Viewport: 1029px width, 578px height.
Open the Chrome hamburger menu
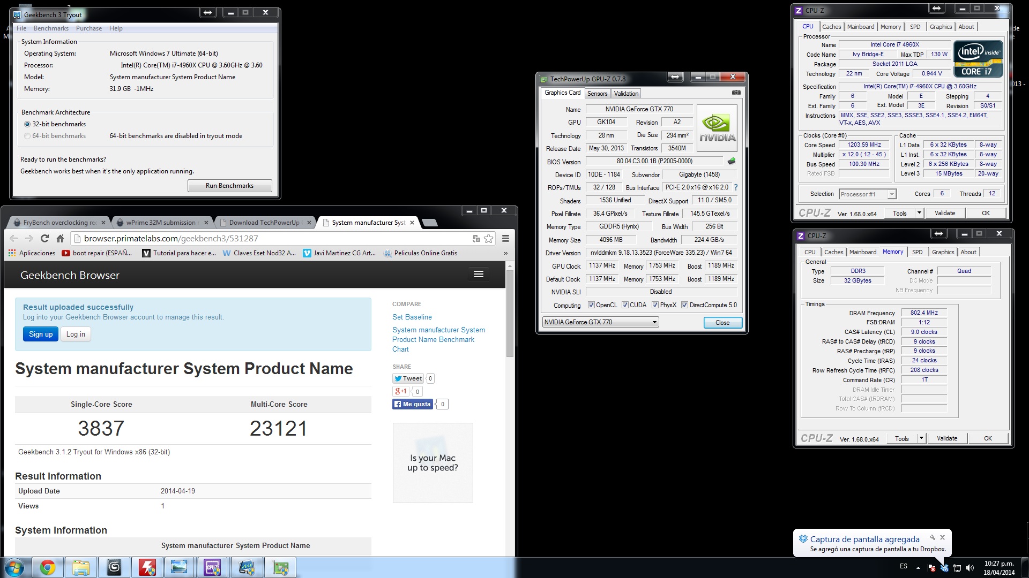[x=505, y=239]
